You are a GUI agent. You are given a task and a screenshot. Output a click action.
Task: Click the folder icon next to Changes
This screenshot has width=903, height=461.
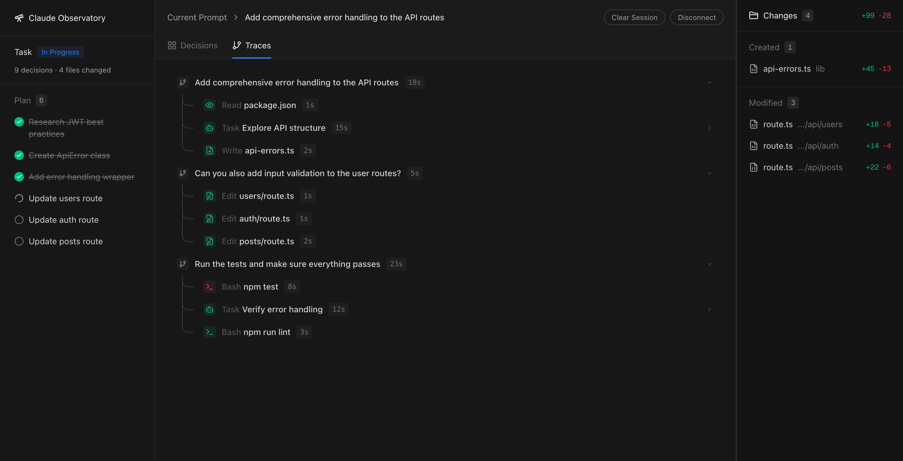pyautogui.click(x=753, y=16)
